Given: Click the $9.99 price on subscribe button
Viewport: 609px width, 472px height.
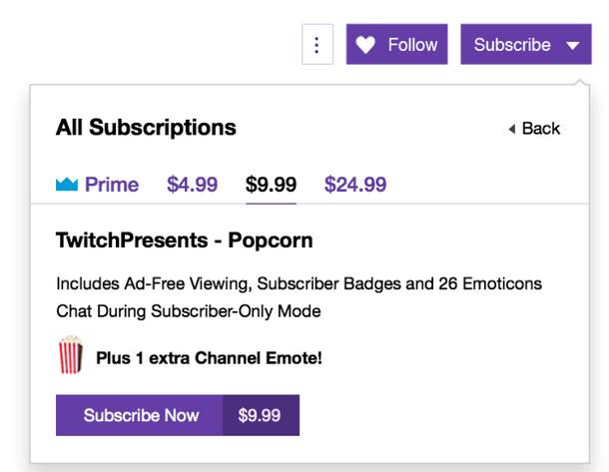Looking at the screenshot, I should click(260, 415).
